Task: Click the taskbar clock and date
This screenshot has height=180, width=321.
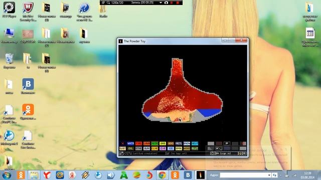Action: (x=307, y=175)
